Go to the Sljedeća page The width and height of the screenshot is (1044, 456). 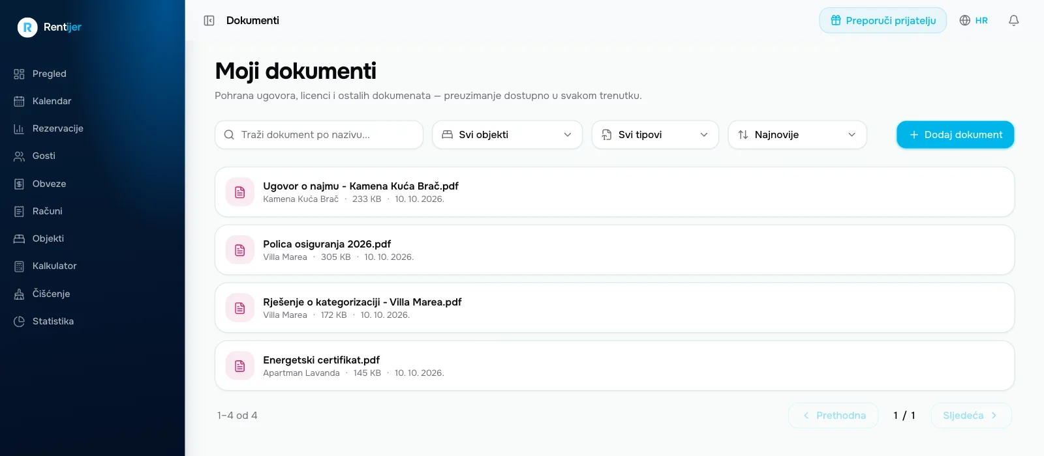pyautogui.click(x=970, y=416)
